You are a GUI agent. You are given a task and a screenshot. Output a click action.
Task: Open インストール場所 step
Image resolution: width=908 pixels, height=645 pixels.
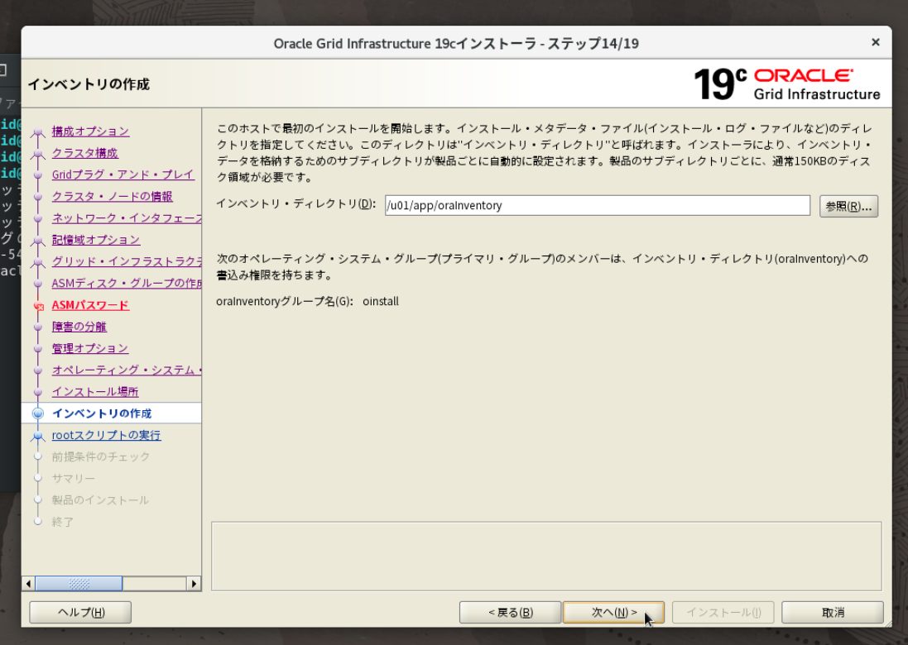coord(95,392)
